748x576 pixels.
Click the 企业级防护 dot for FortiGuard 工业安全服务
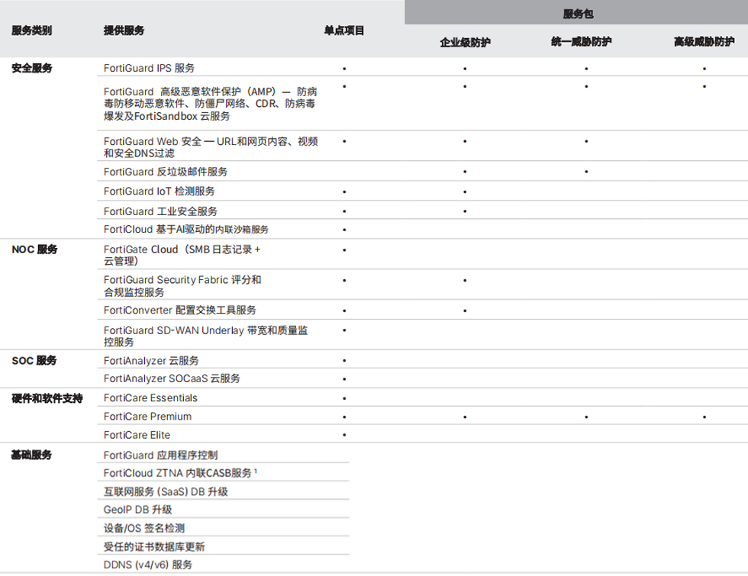465,211
